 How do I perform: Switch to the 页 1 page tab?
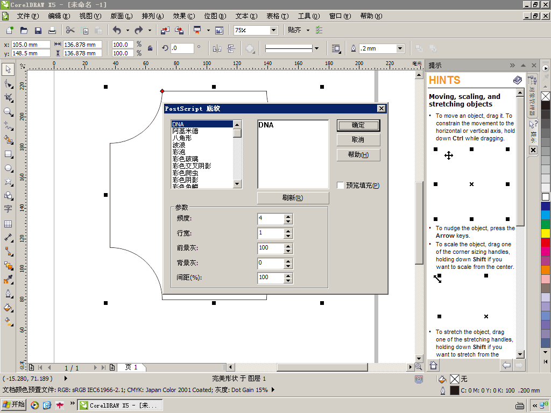[x=131, y=367]
